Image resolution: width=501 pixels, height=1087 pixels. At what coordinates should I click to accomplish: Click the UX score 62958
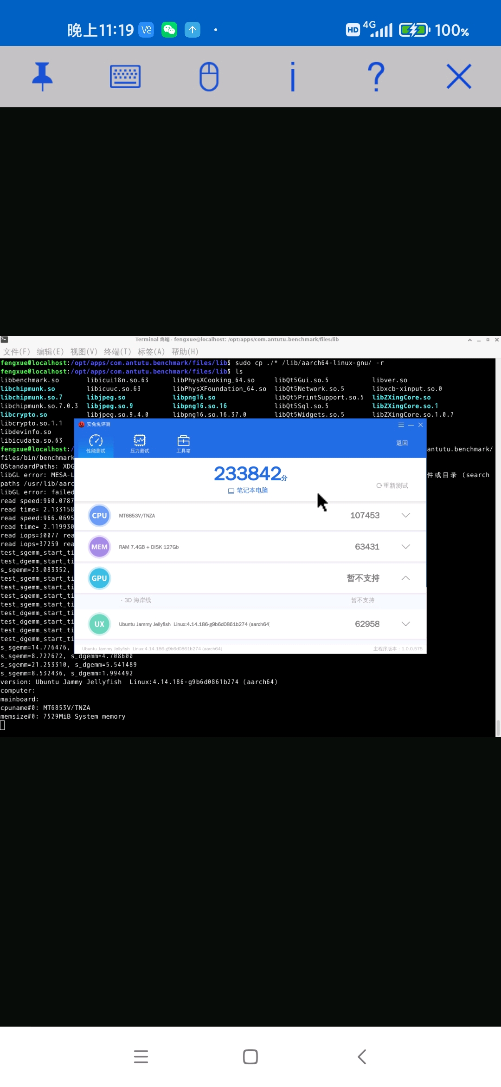[x=367, y=624]
